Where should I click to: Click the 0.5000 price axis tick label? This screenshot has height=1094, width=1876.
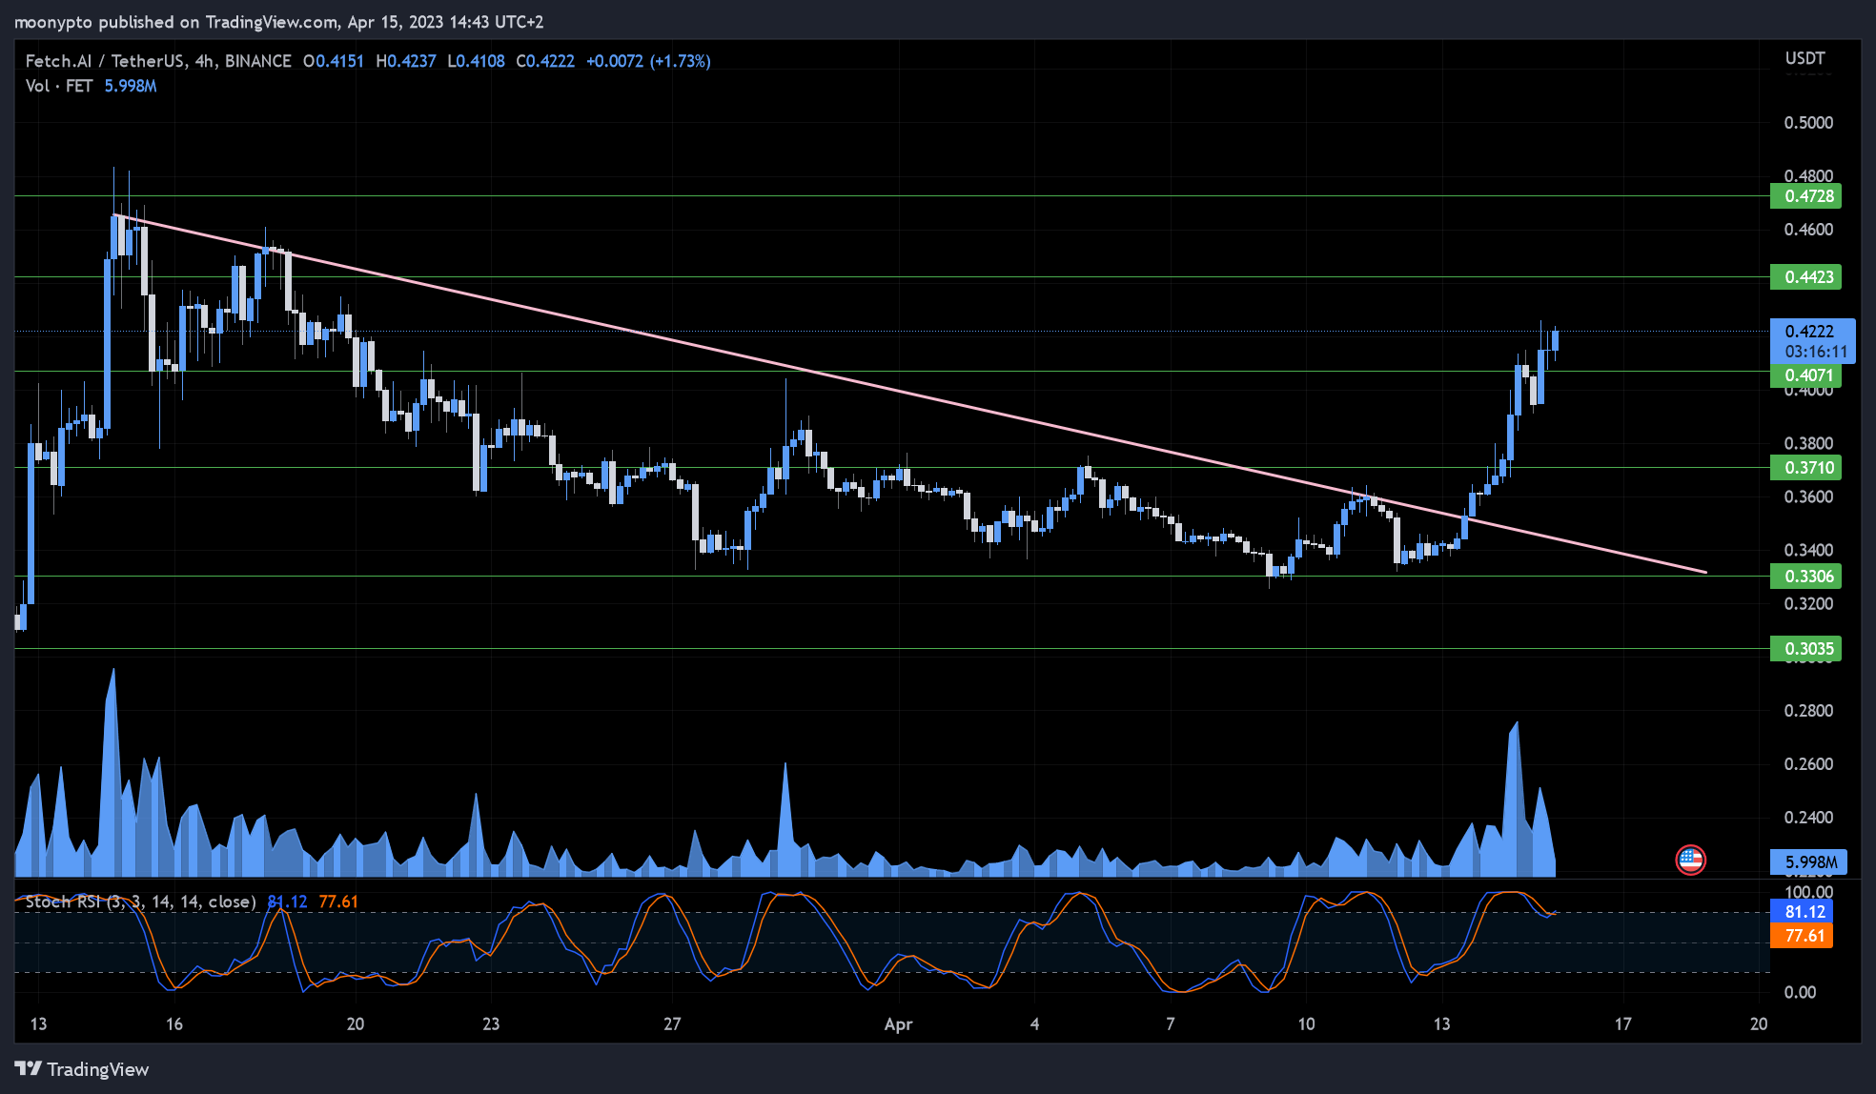1808,123
